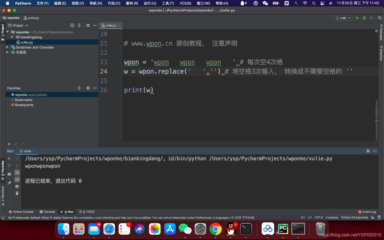The height and width of the screenshot is (240, 384).
Task: Collapse the wponke root folder
Action: [8, 32]
